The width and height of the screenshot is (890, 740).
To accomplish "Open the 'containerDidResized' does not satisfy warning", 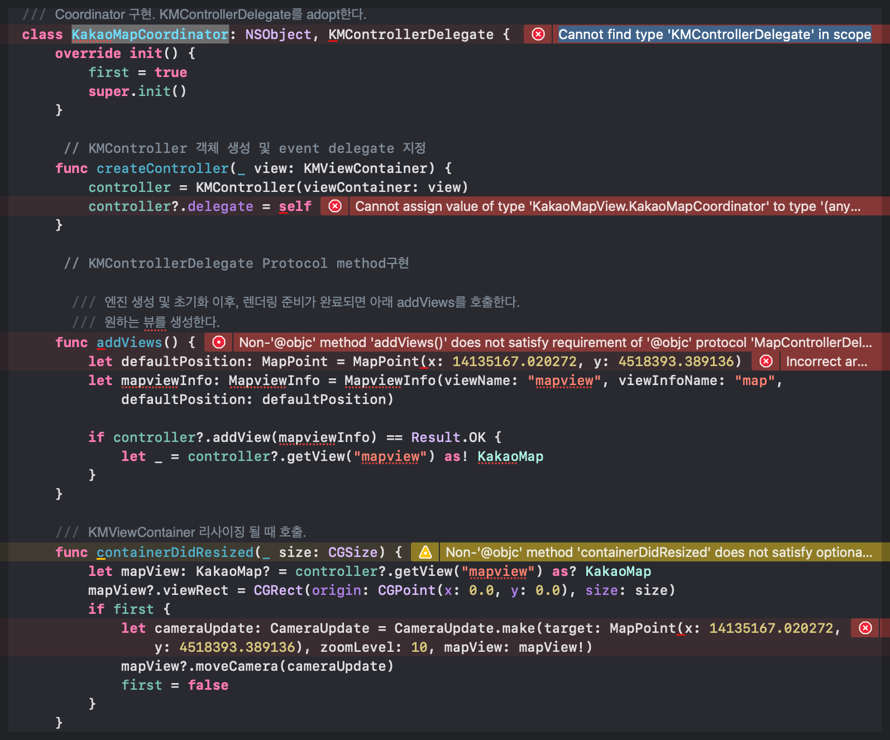I will tap(659, 552).
